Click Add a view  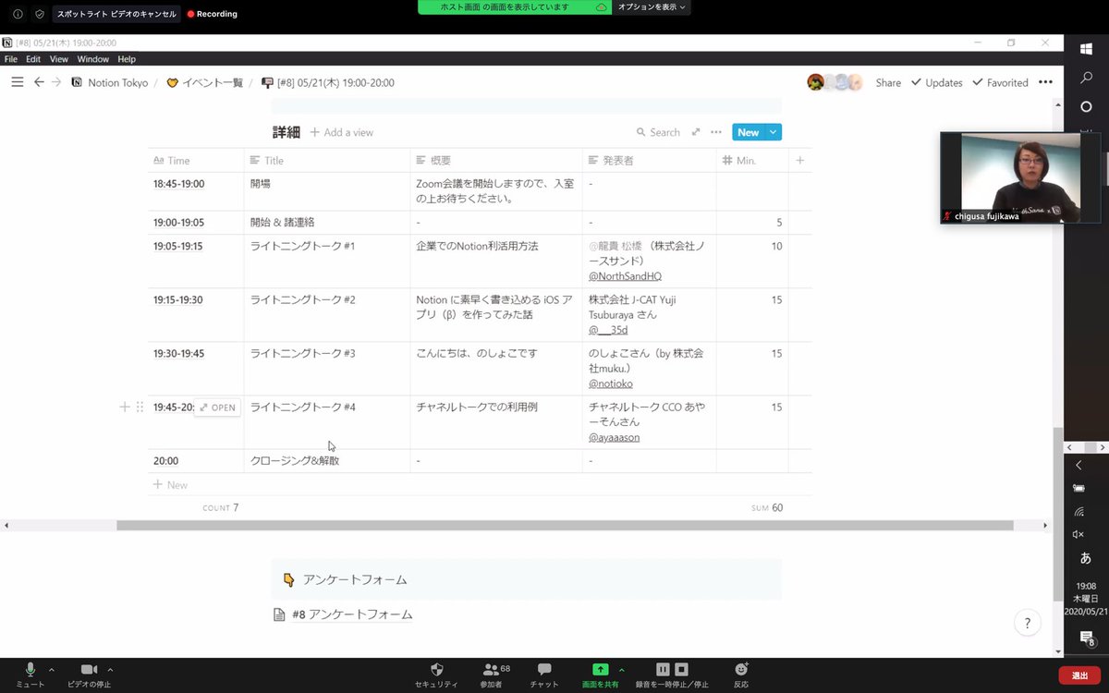coord(341,132)
